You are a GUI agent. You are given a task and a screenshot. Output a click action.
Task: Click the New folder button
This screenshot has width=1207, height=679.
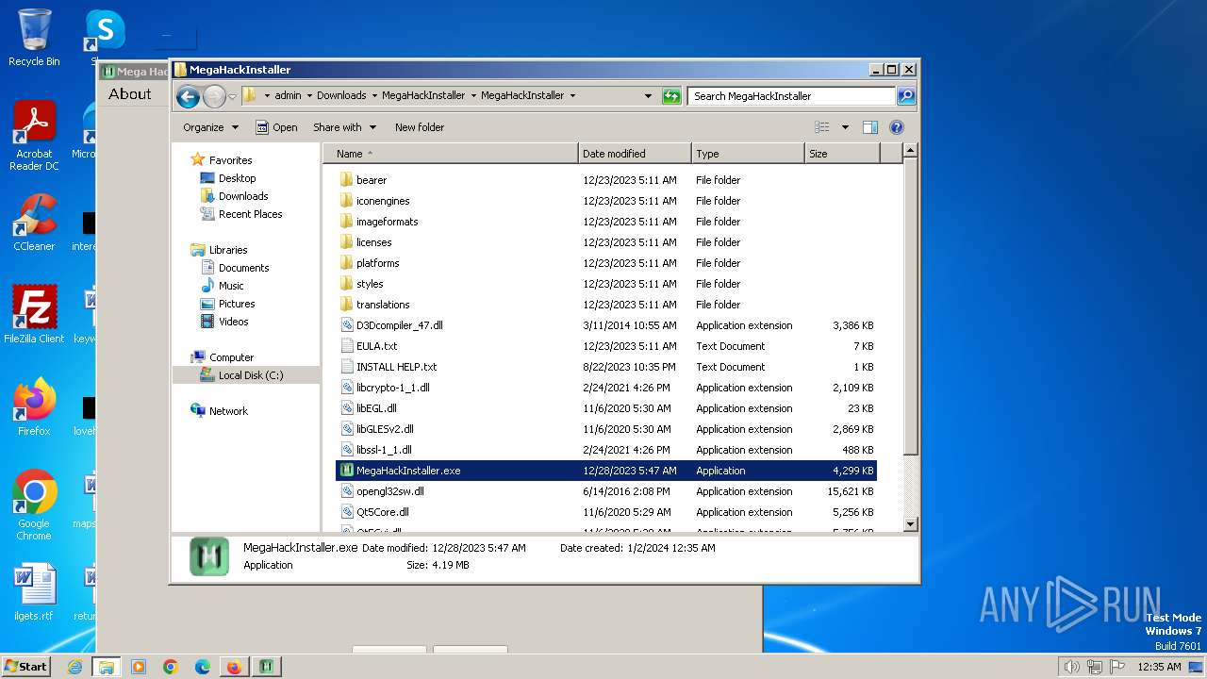(420, 127)
